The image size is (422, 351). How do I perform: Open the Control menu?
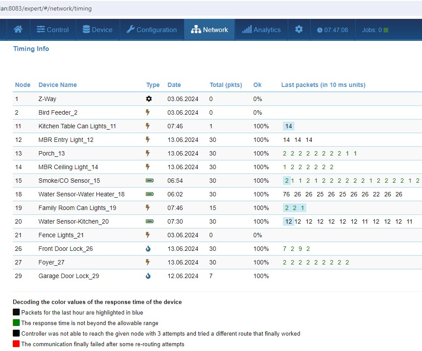53,29
